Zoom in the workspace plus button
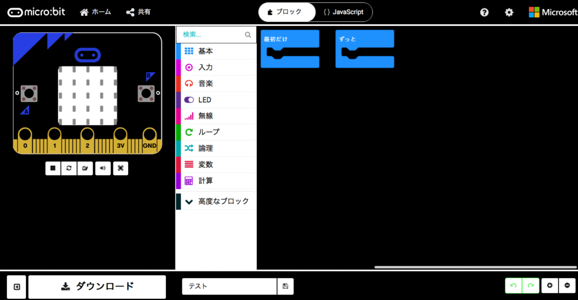578x300 pixels. coord(550,286)
